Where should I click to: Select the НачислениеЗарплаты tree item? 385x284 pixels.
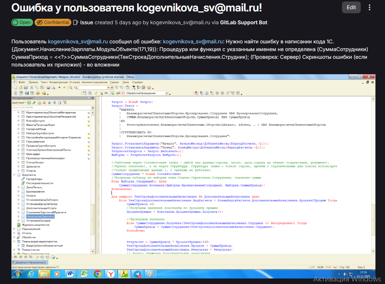40,216
